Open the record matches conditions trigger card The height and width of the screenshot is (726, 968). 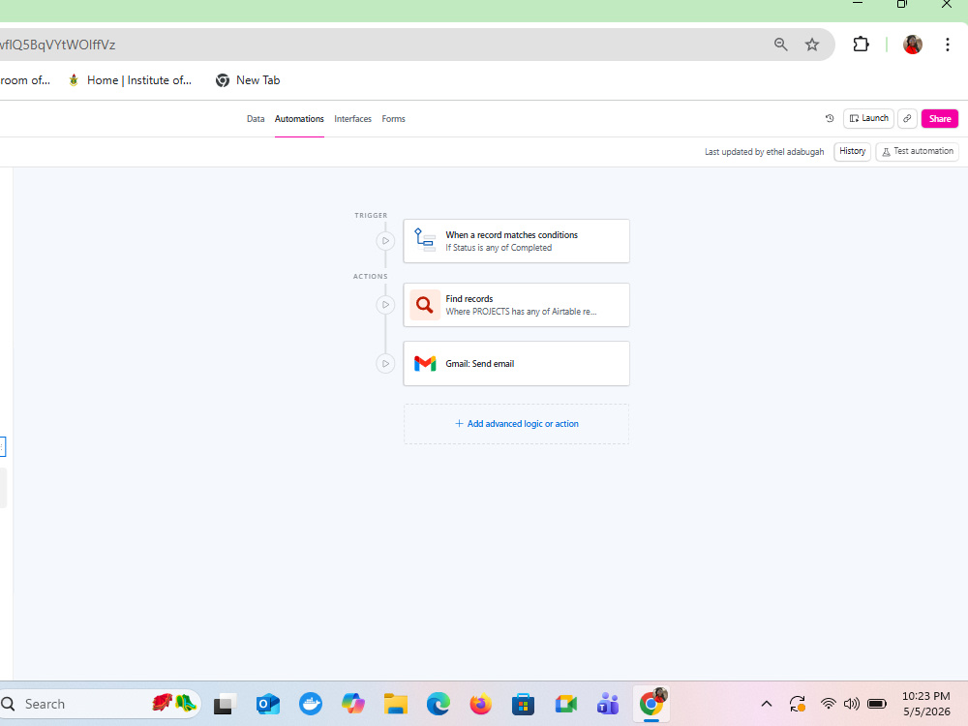tap(516, 241)
